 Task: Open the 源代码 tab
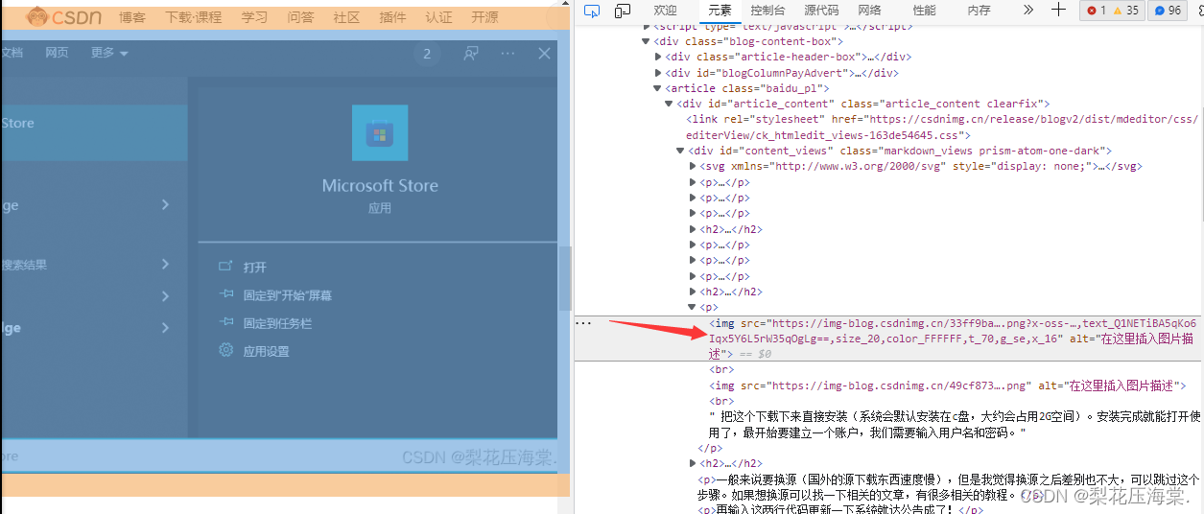pyautogui.click(x=821, y=10)
